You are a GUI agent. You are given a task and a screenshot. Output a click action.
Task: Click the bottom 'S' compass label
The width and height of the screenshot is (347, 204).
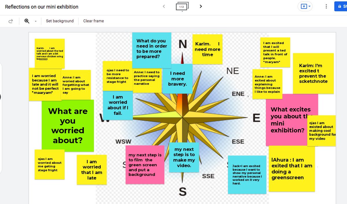point(182,191)
